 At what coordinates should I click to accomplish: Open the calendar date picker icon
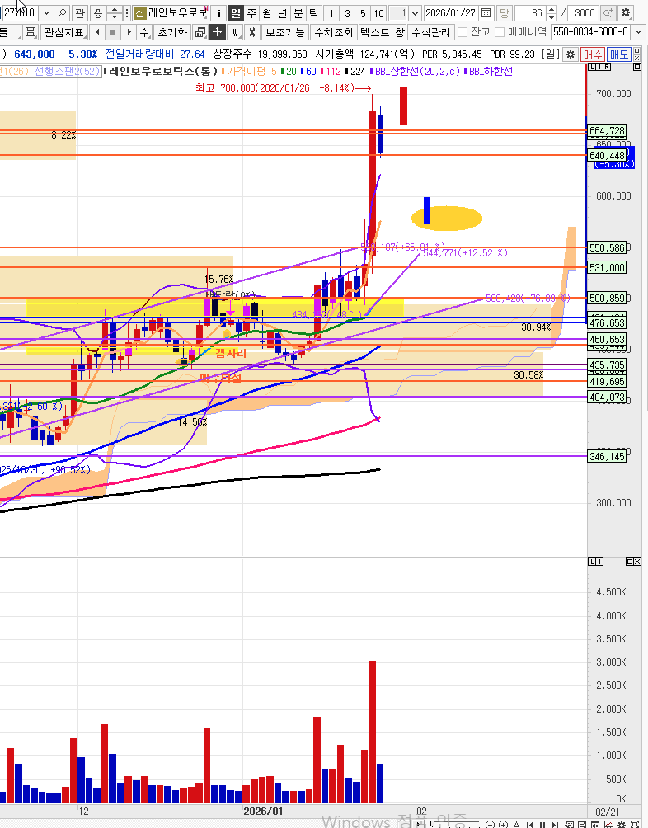(486, 13)
